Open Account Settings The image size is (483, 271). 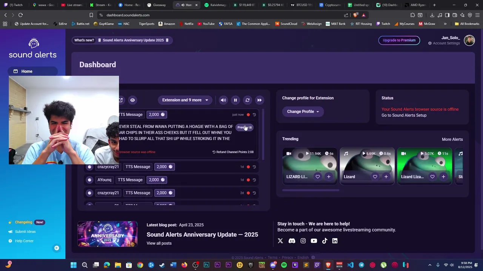coord(444,43)
